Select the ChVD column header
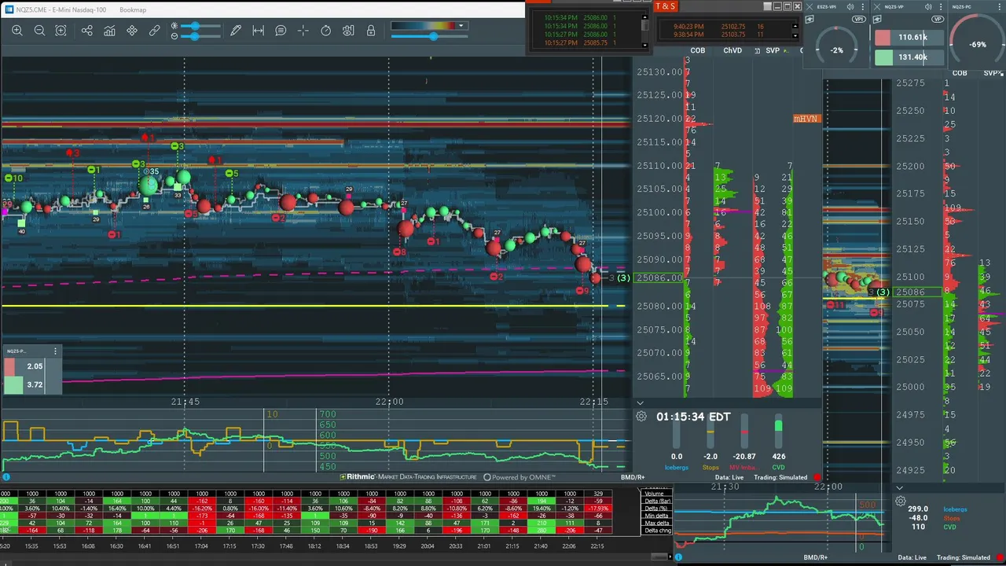Screen dimensions: 1006x566 tap(732, 51)
